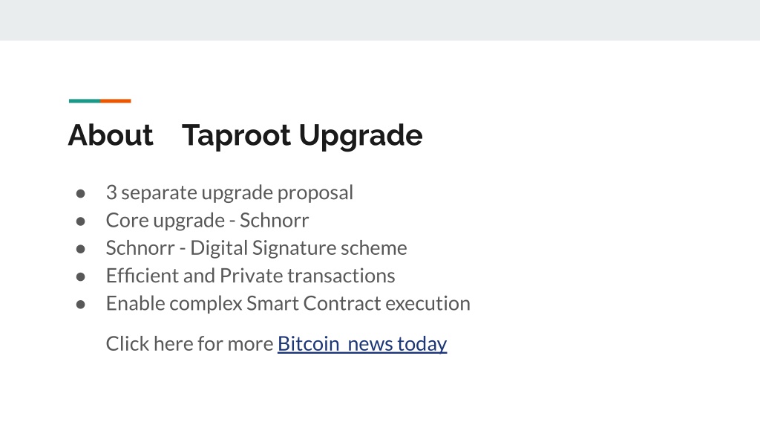Select the Taproot Upgrade heading text

302,136
